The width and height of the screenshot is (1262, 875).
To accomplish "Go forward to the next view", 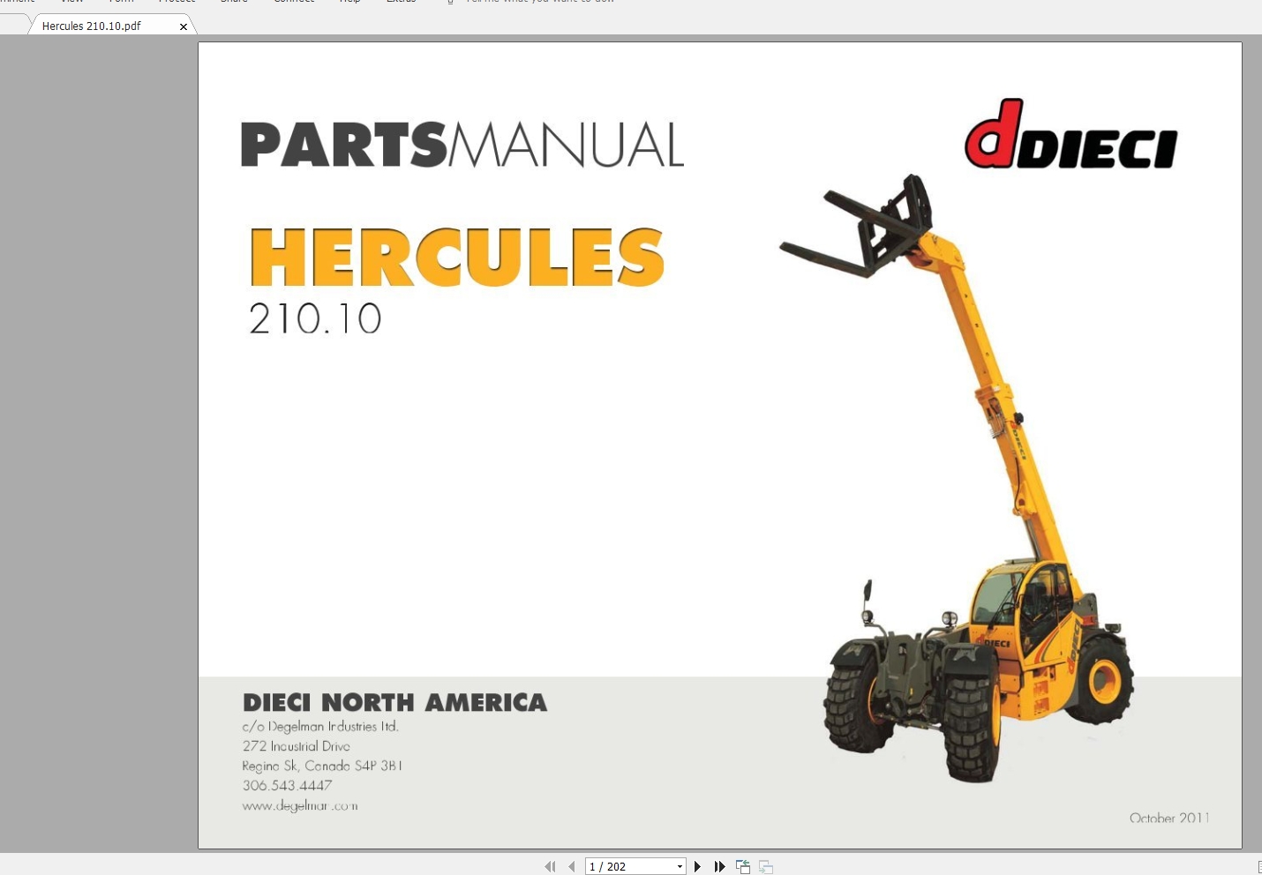I will 765,866.
